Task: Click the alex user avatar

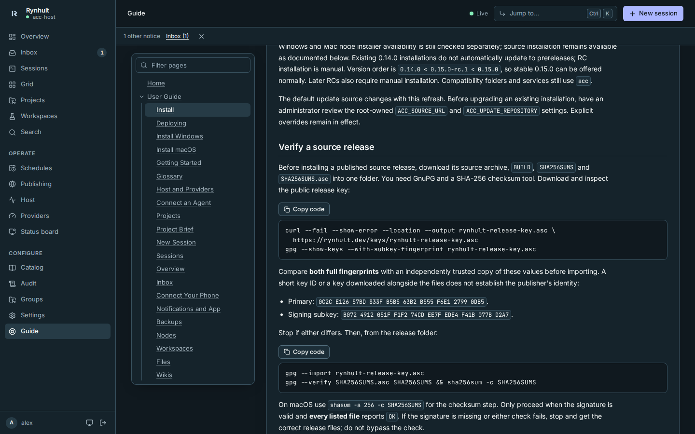Action: coord(12,423)
